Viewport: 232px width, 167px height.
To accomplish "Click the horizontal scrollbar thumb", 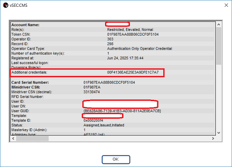I will pos(32,139).
